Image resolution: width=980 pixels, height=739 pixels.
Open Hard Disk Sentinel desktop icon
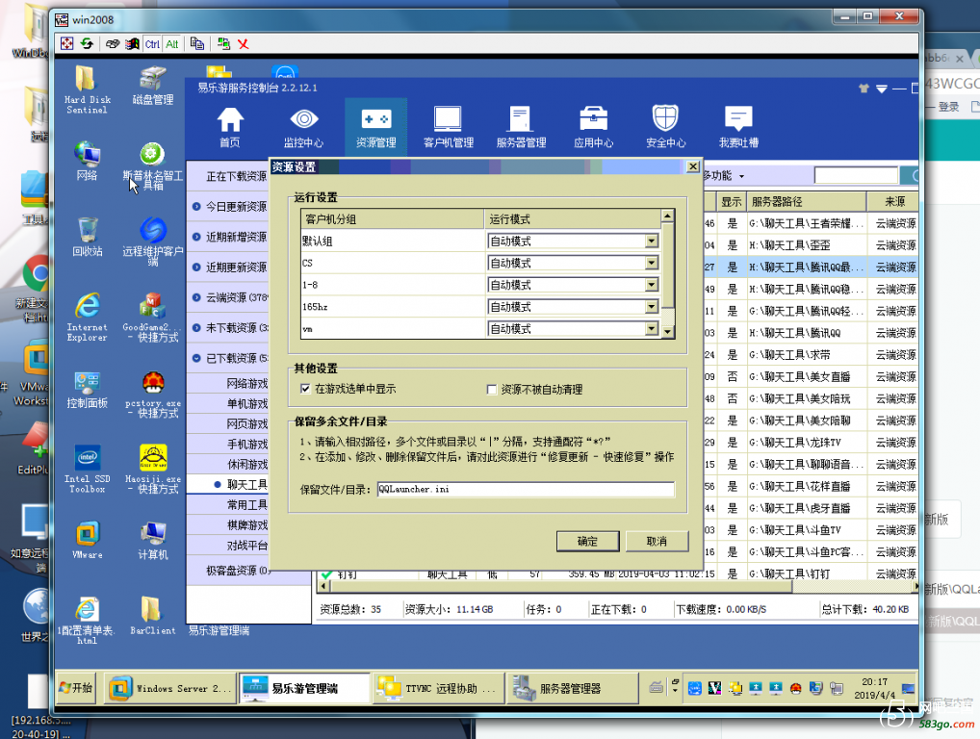tap(87, 89)
